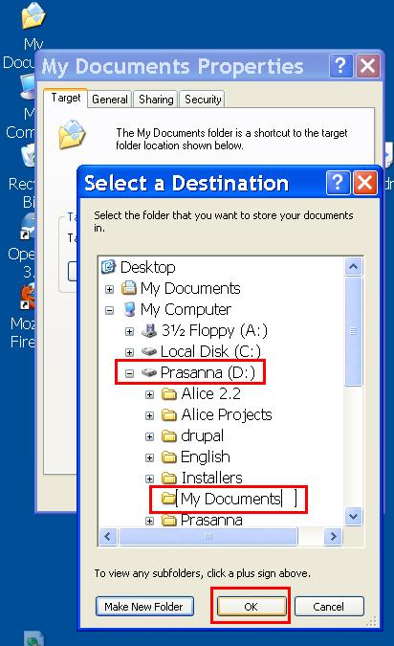This screenshot has height=646, width=394.
Task: Expand the My Documents tree node
Action: [109, 289]
